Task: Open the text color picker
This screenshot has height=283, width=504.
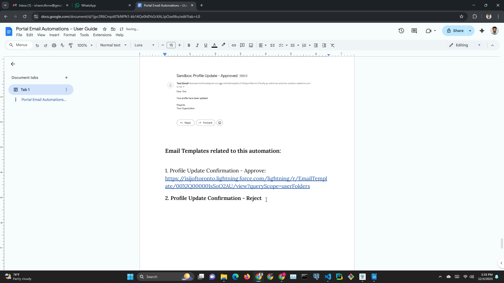Action: [214, 45]
